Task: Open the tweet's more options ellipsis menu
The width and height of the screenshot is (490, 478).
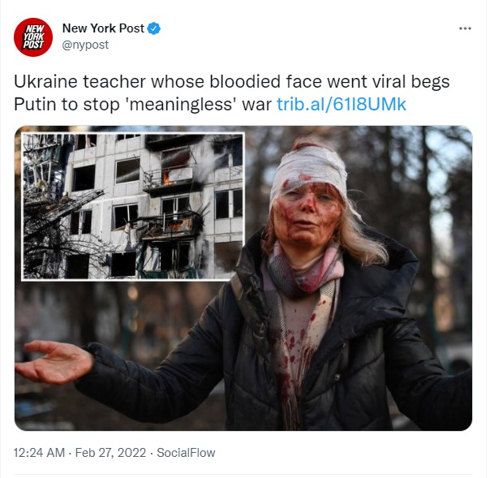Action: pyautogui.click(x=465, y=28)
